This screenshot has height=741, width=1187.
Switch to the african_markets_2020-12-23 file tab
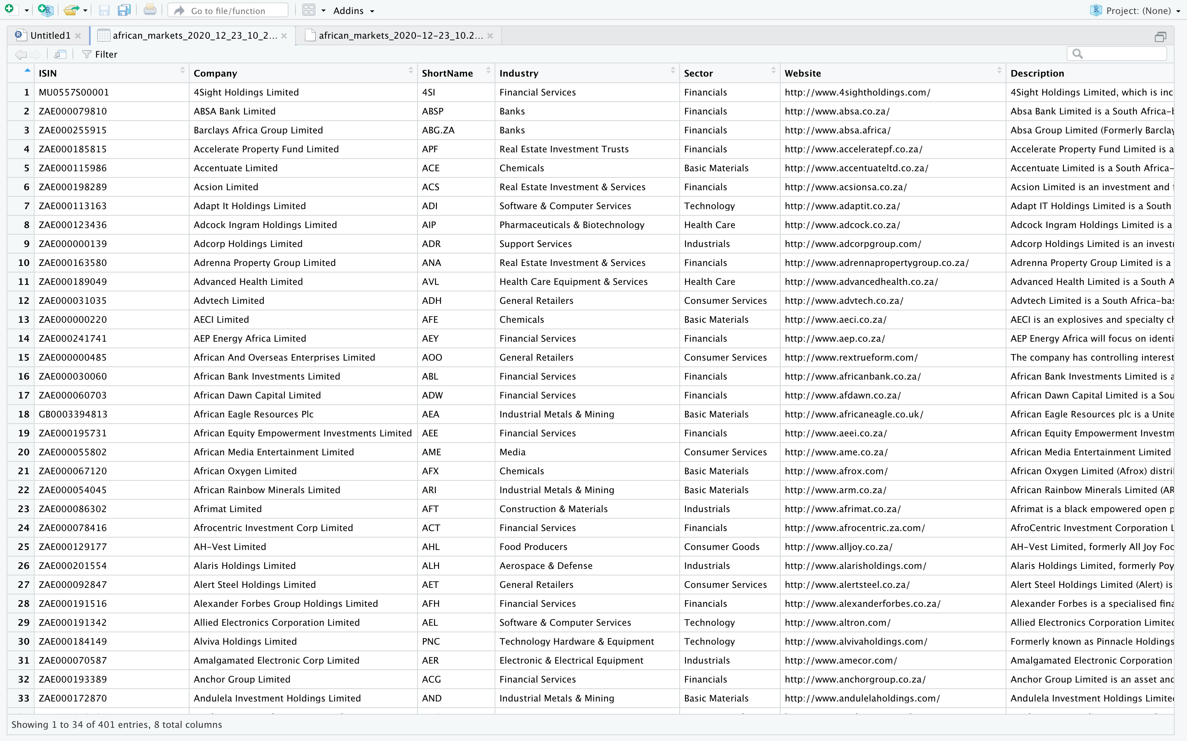pyautogui.click(x=401, y=35)
